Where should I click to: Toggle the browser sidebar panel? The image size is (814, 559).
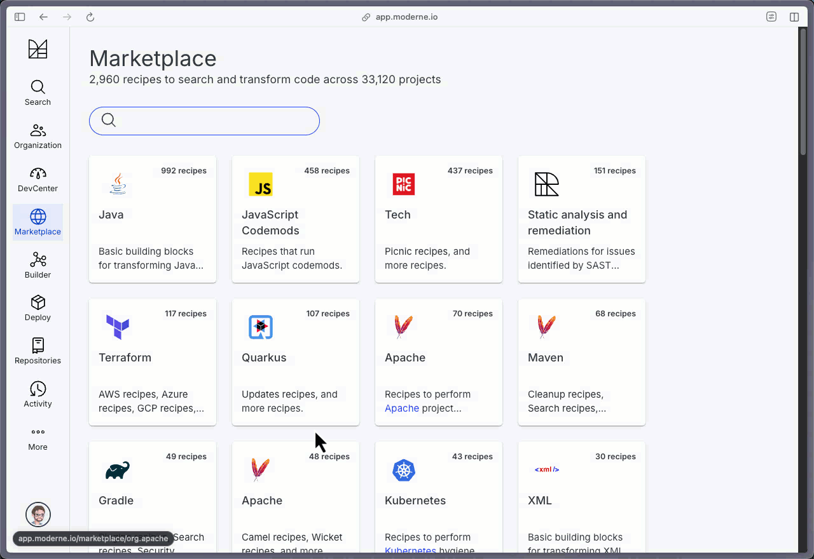[20, 17]
